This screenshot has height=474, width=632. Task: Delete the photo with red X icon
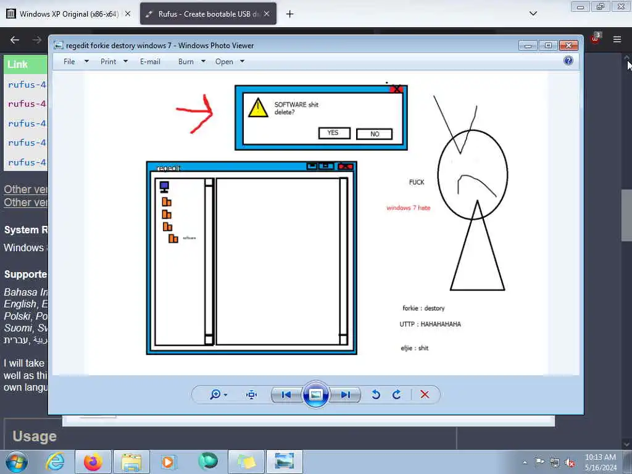point(425,394)
